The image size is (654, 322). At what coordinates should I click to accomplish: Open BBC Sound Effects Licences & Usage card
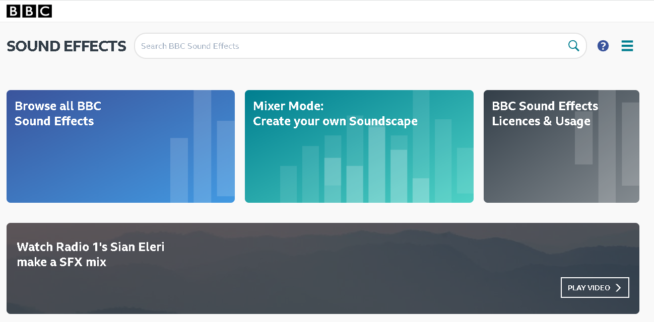click(561, 146)
